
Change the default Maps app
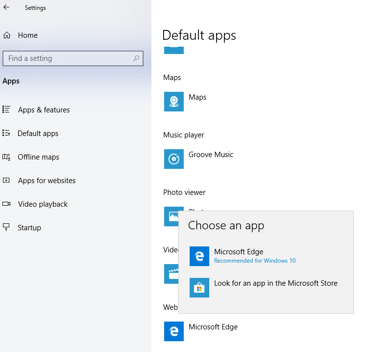197,97
